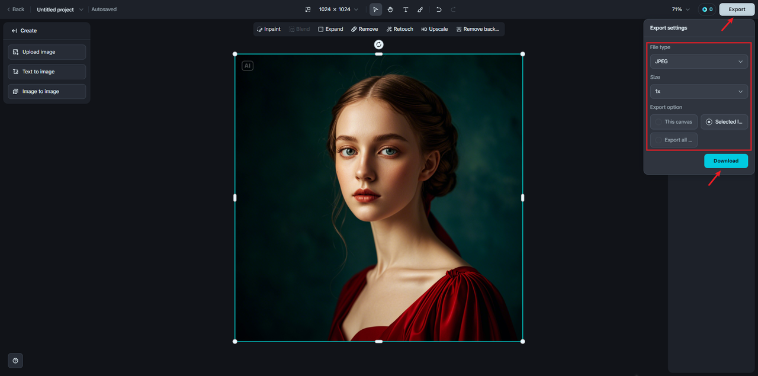Image resolution: width=758 pixels, height=376 pixels.
Task: Click the canvas resize icon beside 1024 × 1024
Action: point(307,9)
